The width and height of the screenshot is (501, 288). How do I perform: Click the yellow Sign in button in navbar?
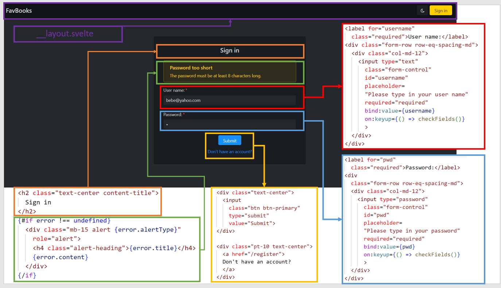440,11
